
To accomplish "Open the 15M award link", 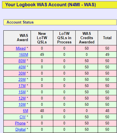I will tap(22, 92).
